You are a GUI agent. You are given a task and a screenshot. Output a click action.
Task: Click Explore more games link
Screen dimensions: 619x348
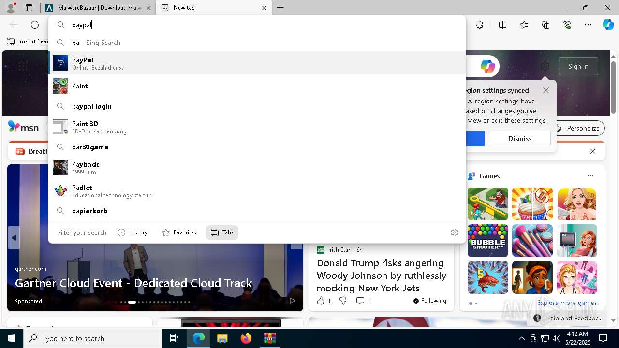click(x=567, y=303)
